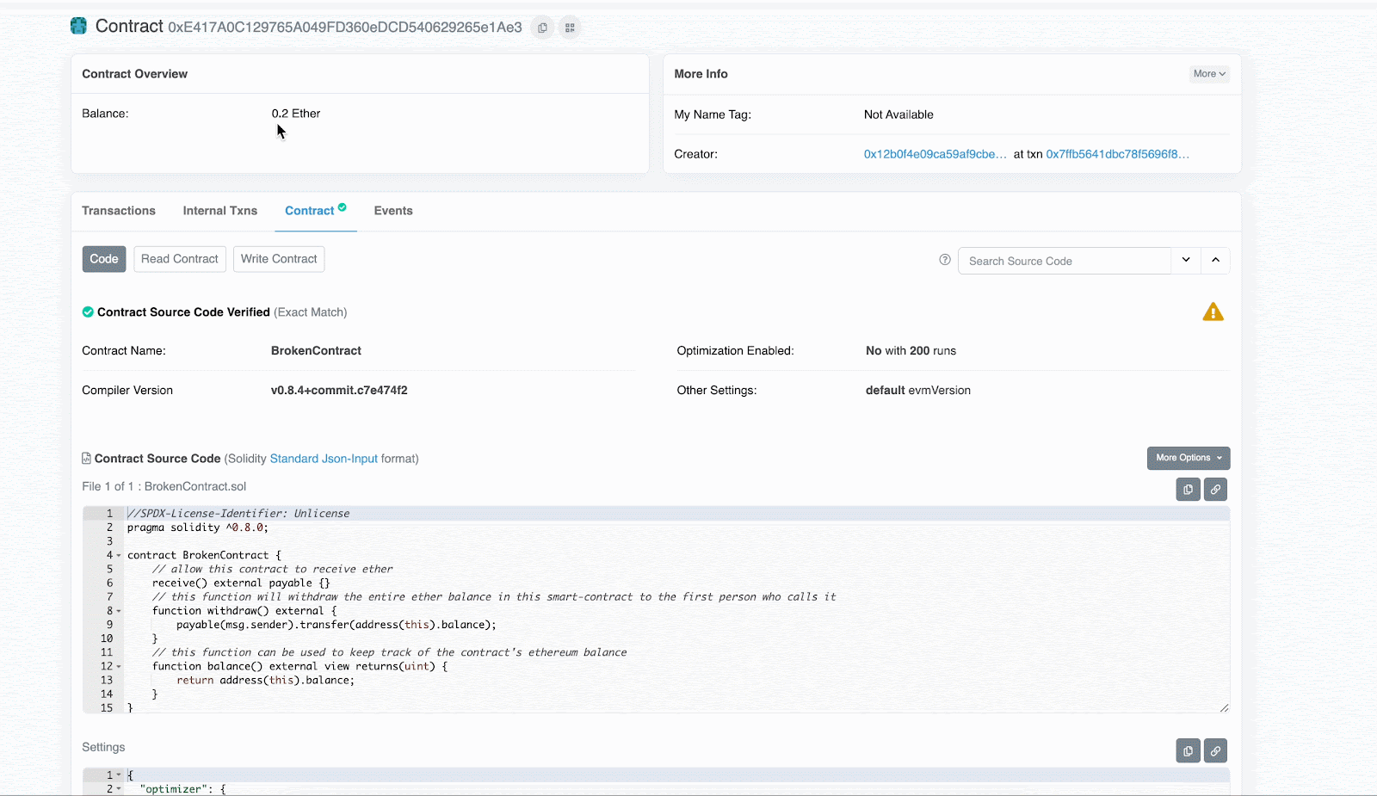Show the contract address QR code
Image resolution: width=1377 pixels, height=796 pixels.
tap(570, 28)
